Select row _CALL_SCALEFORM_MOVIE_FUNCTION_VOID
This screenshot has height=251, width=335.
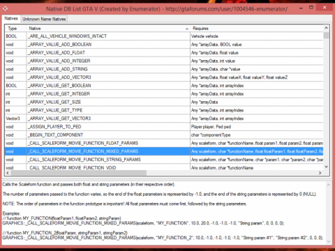click(x=164, y=167)
